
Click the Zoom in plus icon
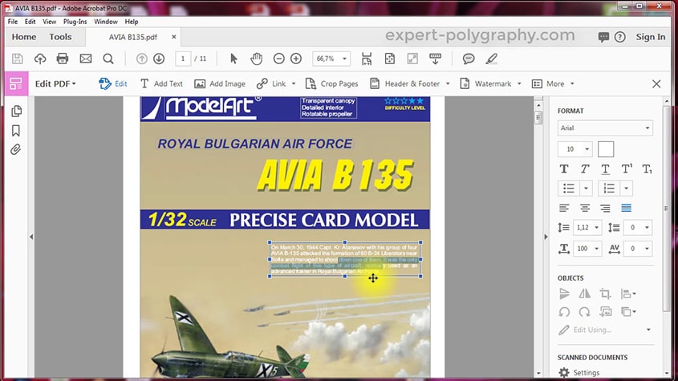[296, 59]
